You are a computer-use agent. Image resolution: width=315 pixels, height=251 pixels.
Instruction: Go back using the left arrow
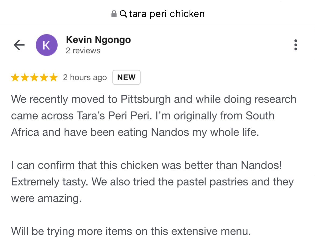click(19, 45)
